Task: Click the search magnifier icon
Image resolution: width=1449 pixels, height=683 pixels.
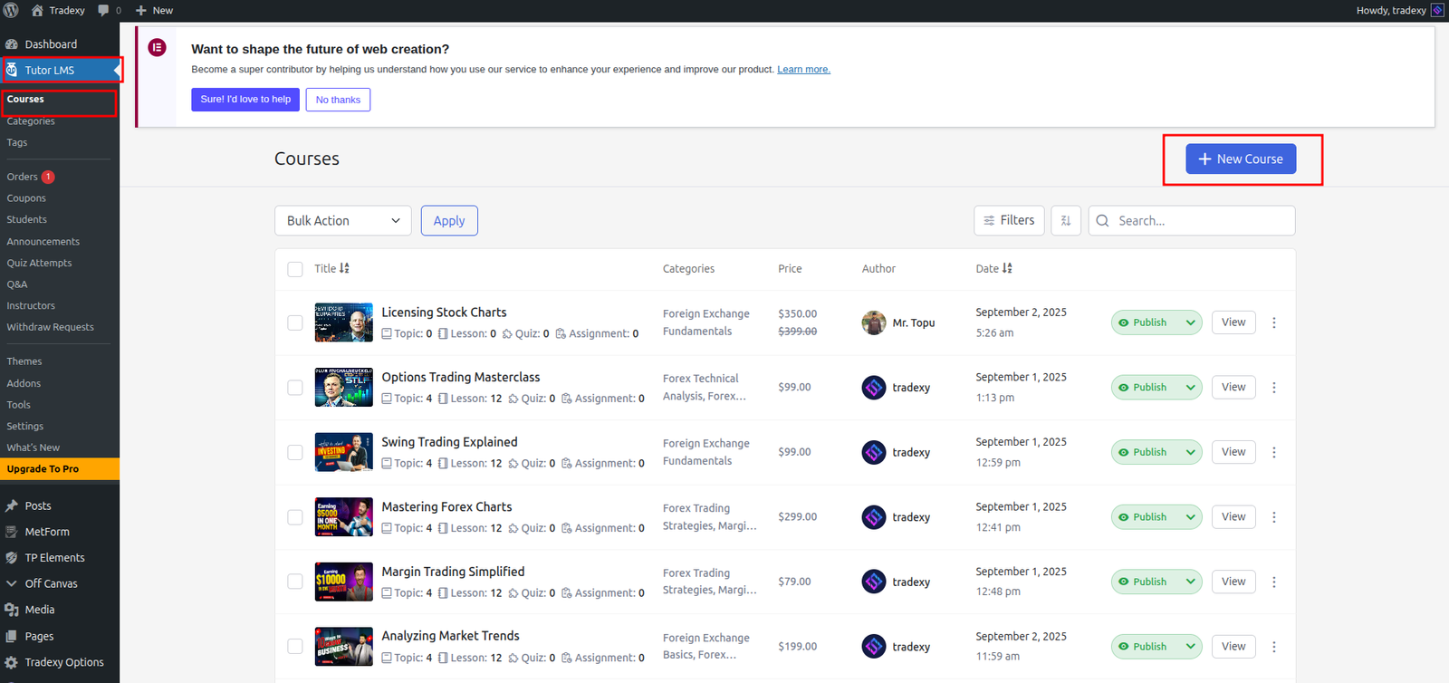Action: pyautogui.click(x=1102, y=220)
